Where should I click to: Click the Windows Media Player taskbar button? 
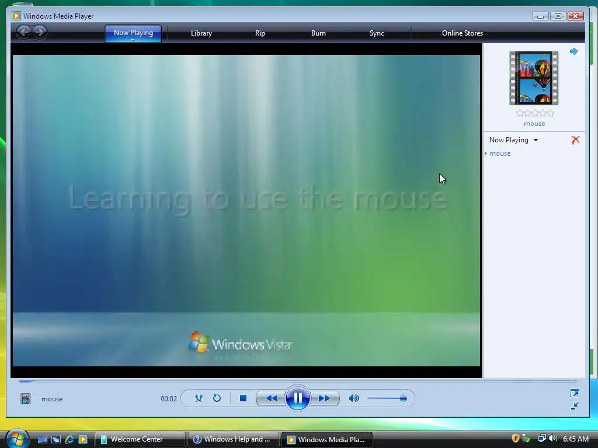(327, 439)
